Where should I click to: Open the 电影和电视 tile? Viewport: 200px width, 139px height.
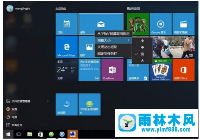coord(183,24)
